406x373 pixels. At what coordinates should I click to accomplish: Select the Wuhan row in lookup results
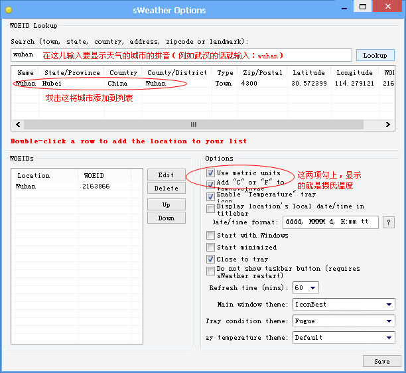pyautogui.click(x=203, y=84)
